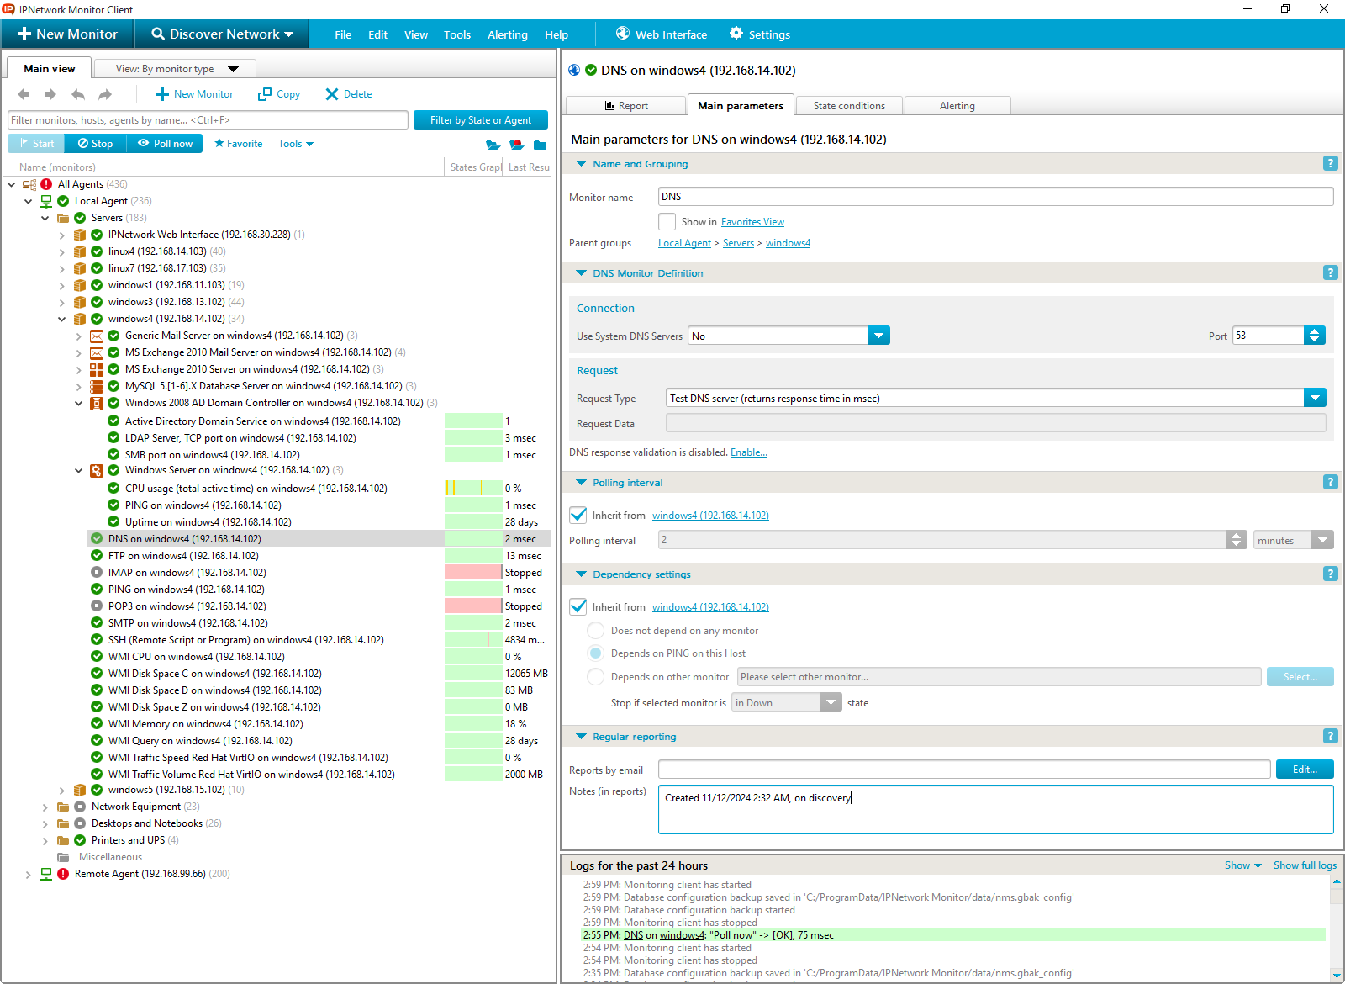Click the help icon in Regular reporting section

[1330, 736]
